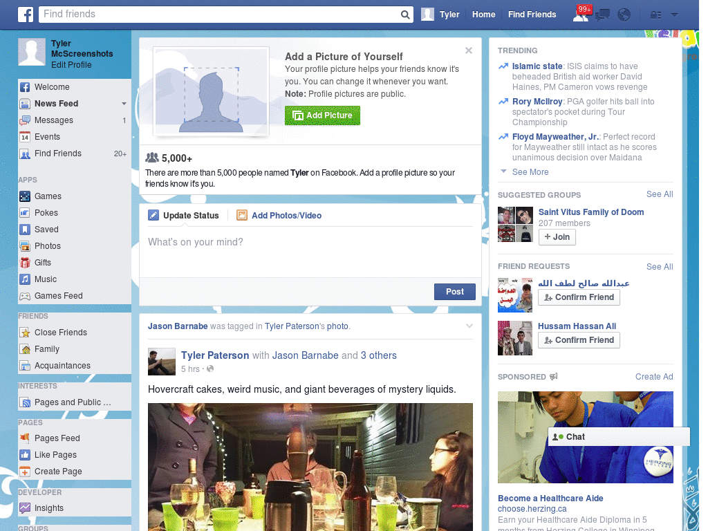Viewport: 708px width, 531px height.
Task: Open Tyler Paterson's profile name in post
Action: pyautogui.click(x=215, y=355)
